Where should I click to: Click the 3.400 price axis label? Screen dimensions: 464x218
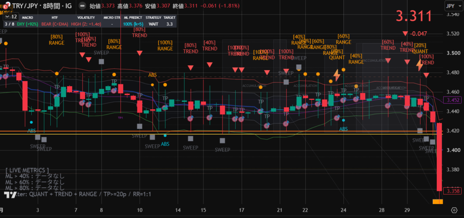(453, 150)
